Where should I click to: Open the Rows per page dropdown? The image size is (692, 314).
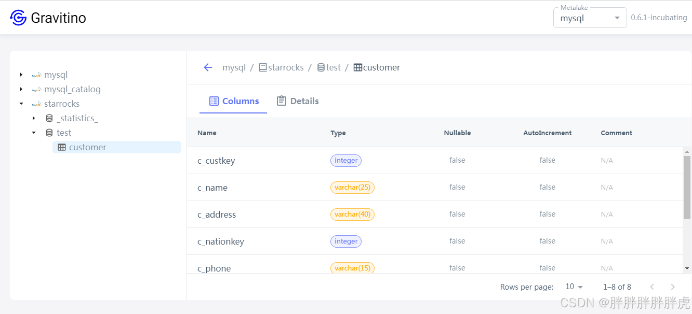[x=575, y=287]
